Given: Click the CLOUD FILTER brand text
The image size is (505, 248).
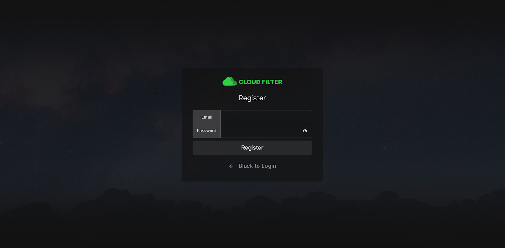Looking at the screenshot, I should click(x=260, y=82).
